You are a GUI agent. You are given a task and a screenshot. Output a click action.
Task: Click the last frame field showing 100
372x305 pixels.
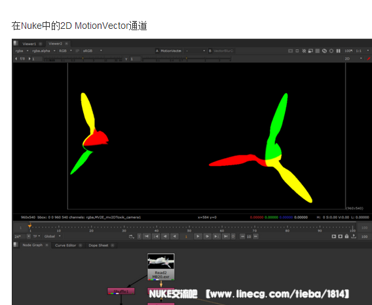coord(364,228)
